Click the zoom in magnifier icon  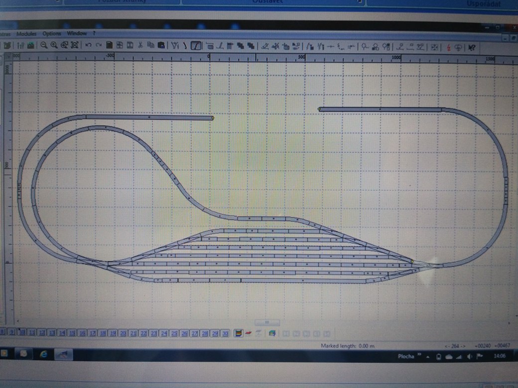[54, 46]
